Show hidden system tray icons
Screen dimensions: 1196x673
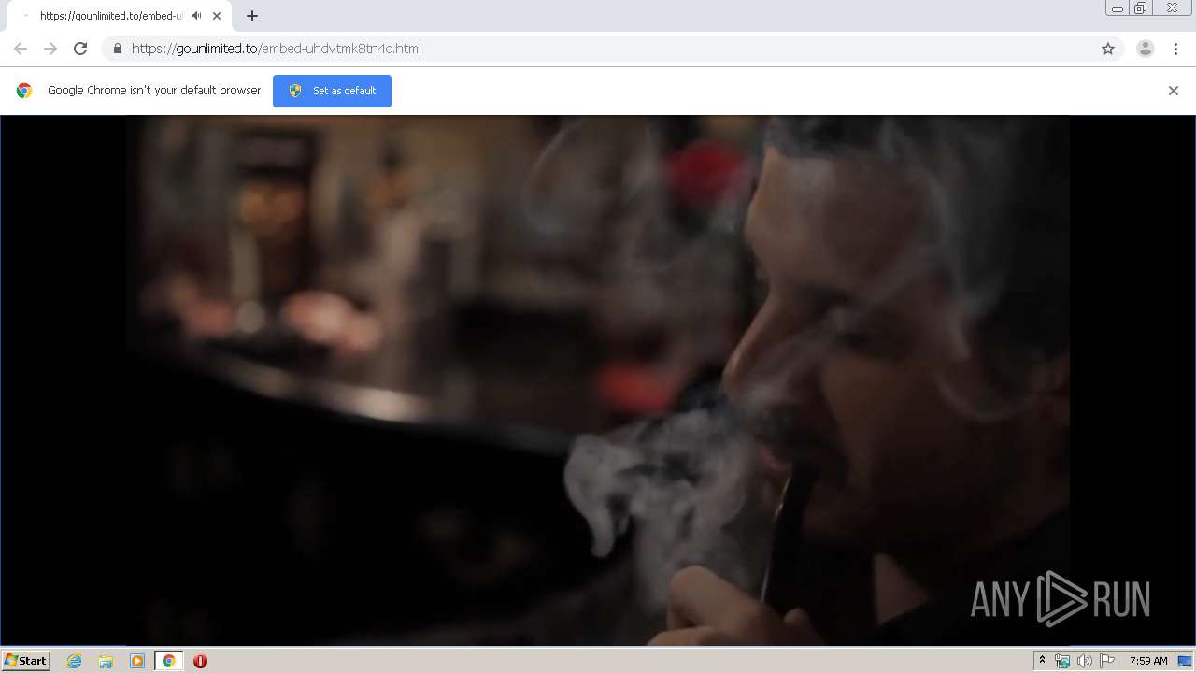click(x=1042, y=661)
